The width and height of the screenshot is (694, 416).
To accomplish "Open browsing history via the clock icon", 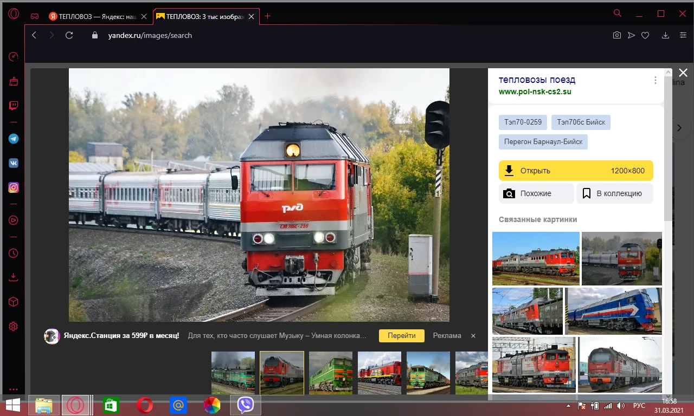I will click(14, 253).
